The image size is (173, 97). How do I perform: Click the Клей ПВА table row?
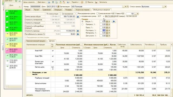(98, 57)
